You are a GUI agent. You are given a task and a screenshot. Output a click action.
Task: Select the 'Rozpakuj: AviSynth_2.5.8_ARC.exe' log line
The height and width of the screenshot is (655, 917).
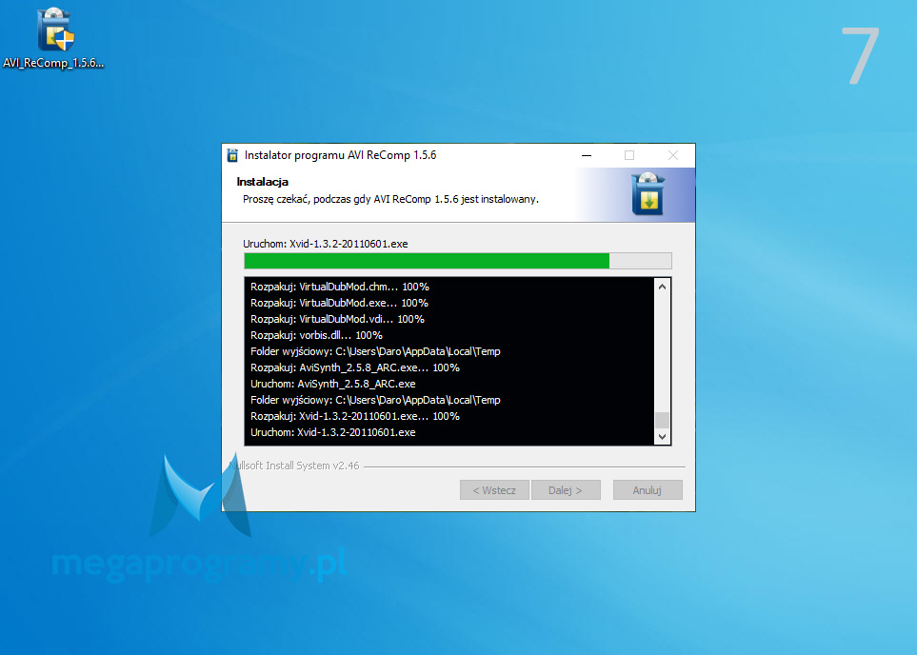(x=354, y=367)
